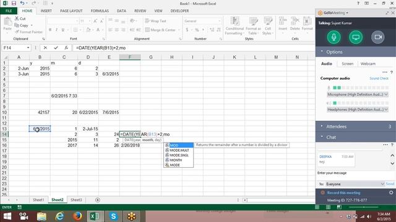The image size is (396, 222).
Task: Click the formula bar text
Action: point(101,48)
